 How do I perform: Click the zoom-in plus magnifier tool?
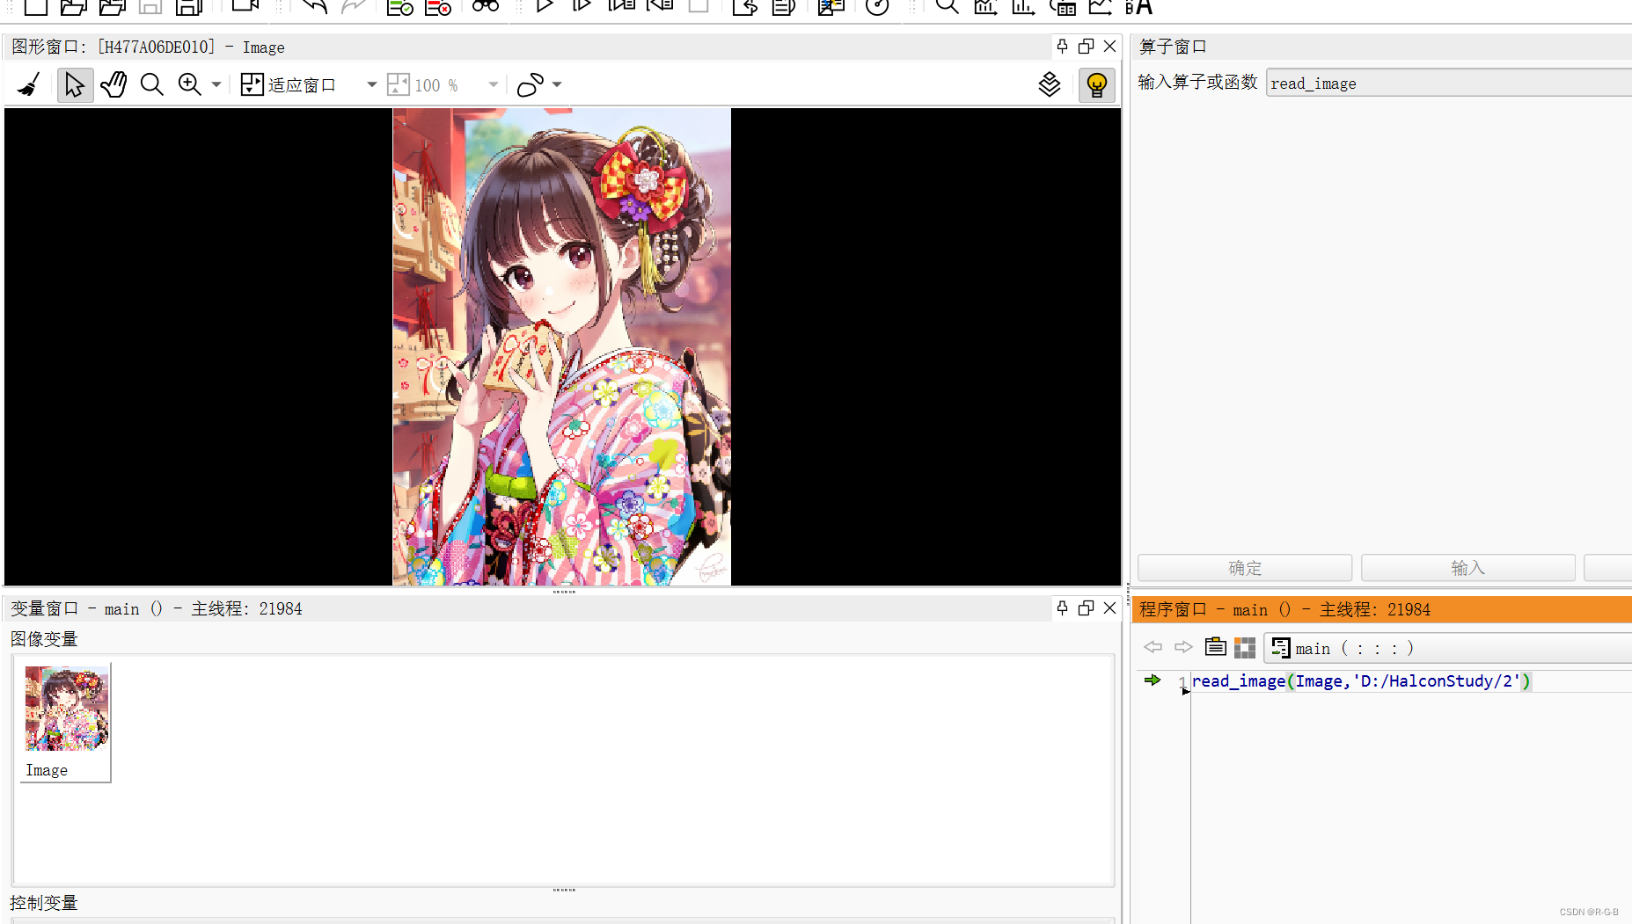point(189,85)
